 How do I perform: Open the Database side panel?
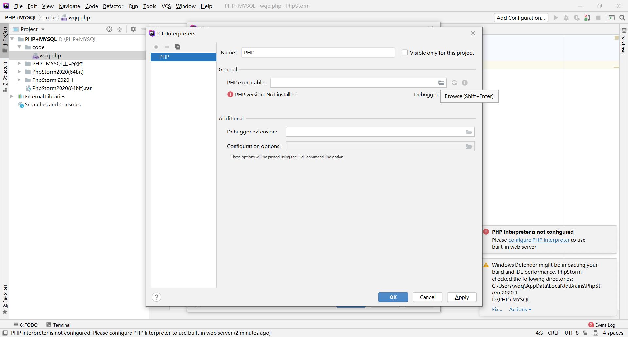(624, 41)
